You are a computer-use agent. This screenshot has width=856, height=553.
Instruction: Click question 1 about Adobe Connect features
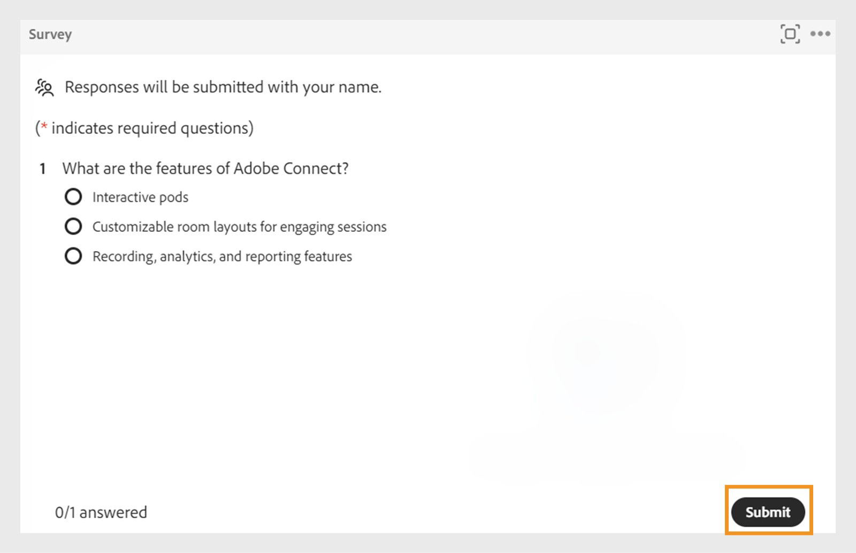click(x=206, y=168)
